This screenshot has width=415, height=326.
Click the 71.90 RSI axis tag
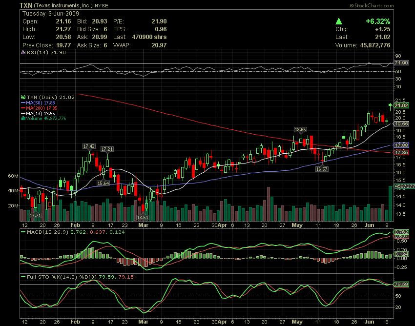click(401, 63)
